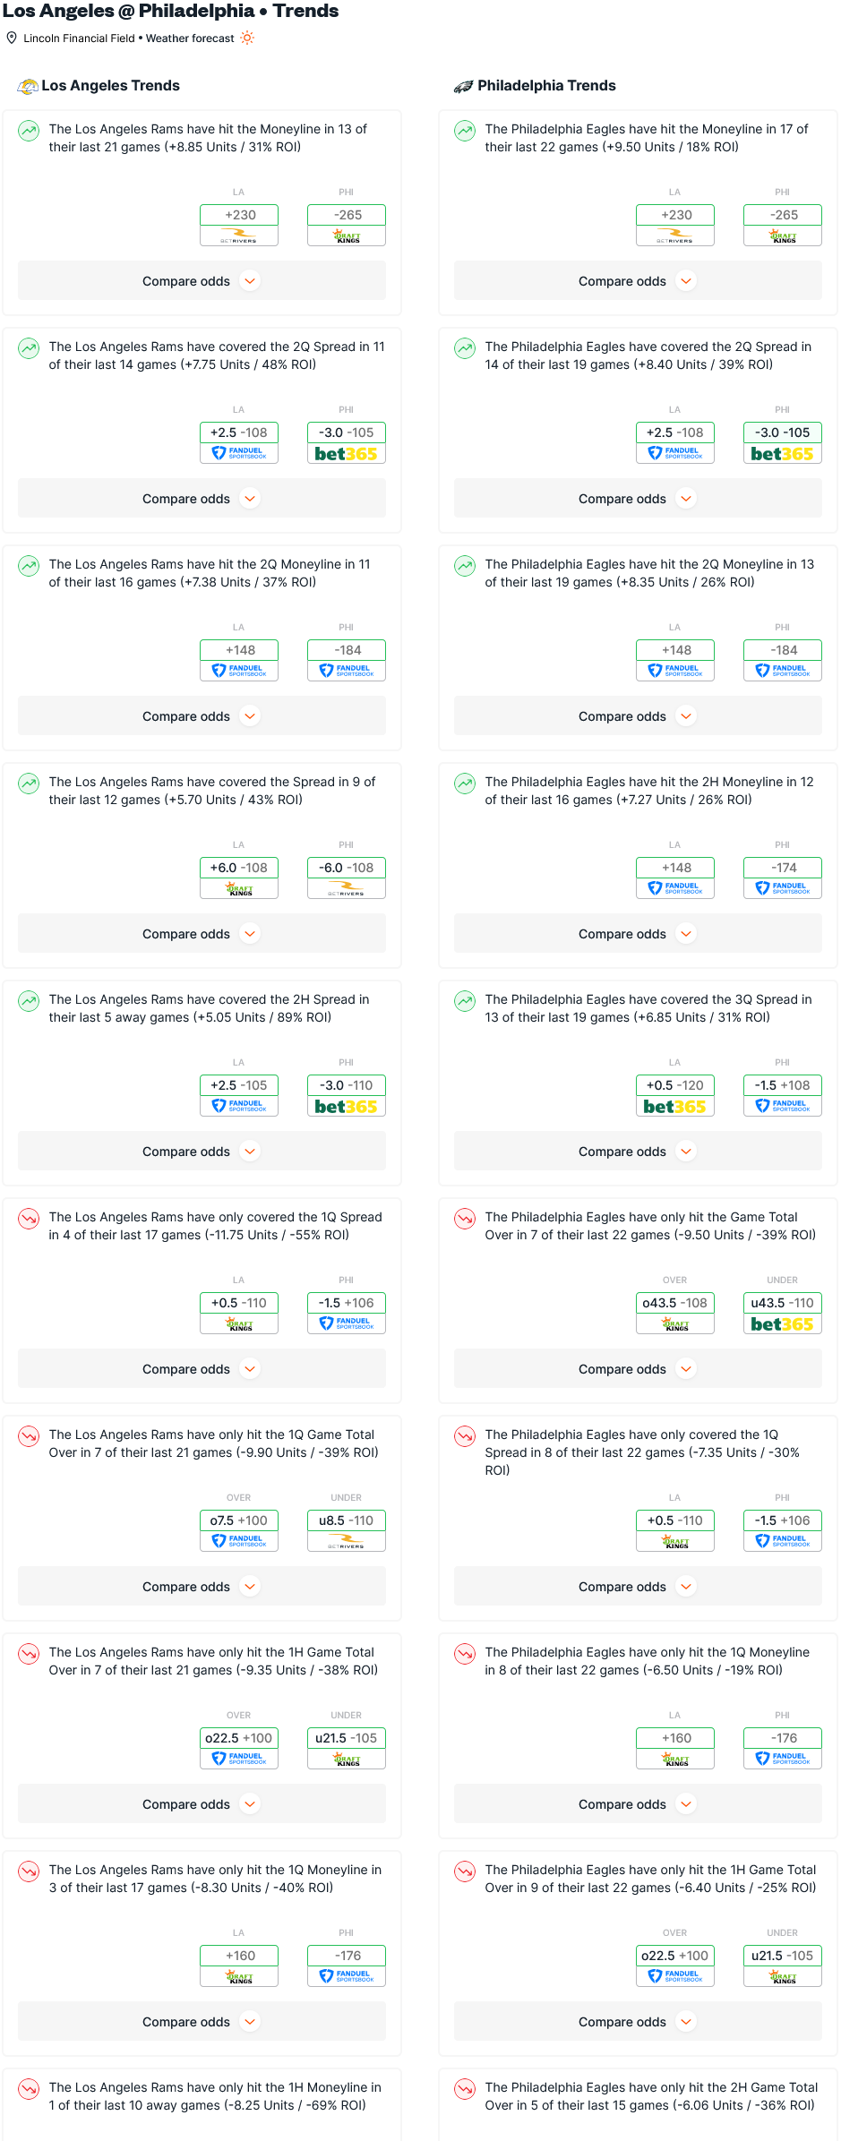
Task: Open the Weather forecast link
Action: [x=190, y=39]
